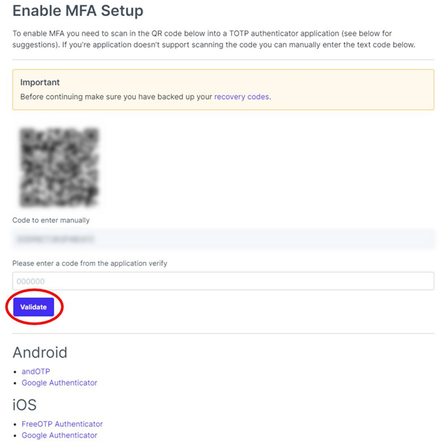Click the bullet beside andOTP
The image size is (443, 443).
[15, 372]
